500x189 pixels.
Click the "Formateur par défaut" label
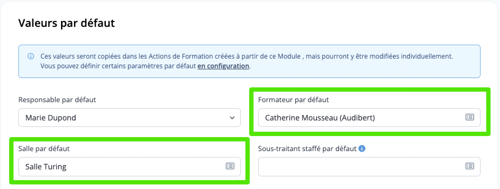point(293,100)
